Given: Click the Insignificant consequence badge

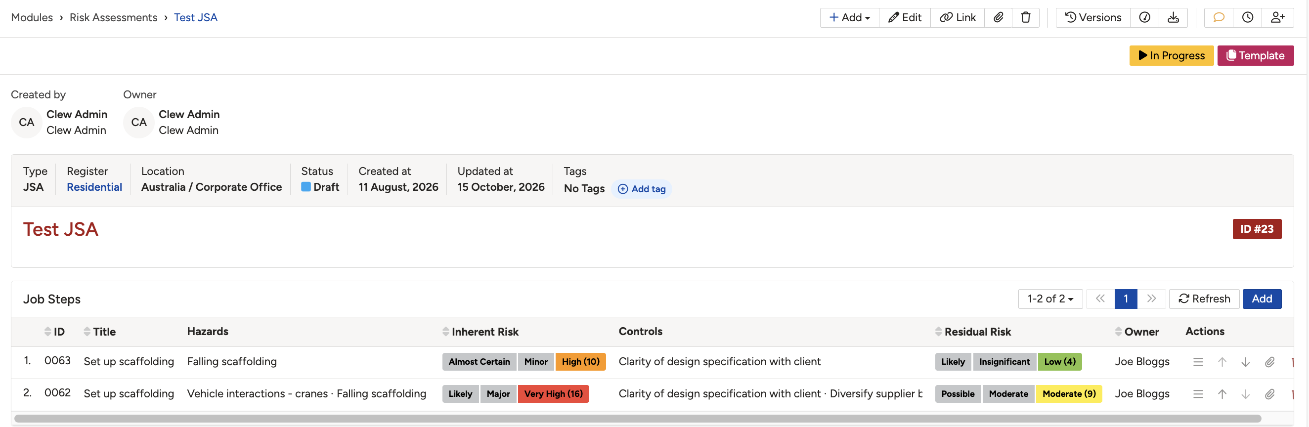Looking at the screenshot, I should 1004,362.
